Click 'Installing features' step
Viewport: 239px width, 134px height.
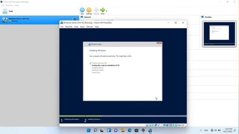click(97, 68)
